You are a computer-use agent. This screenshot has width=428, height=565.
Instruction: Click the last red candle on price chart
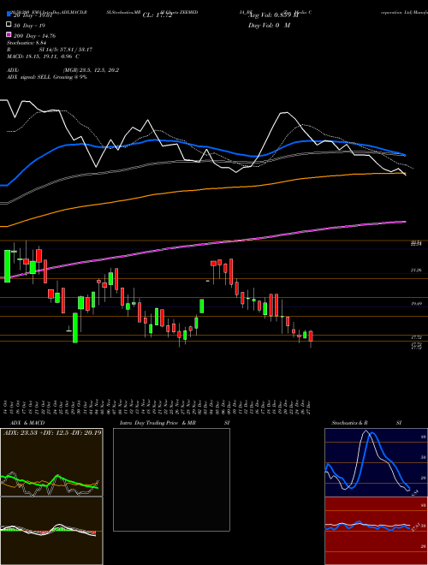coord(311,336)
